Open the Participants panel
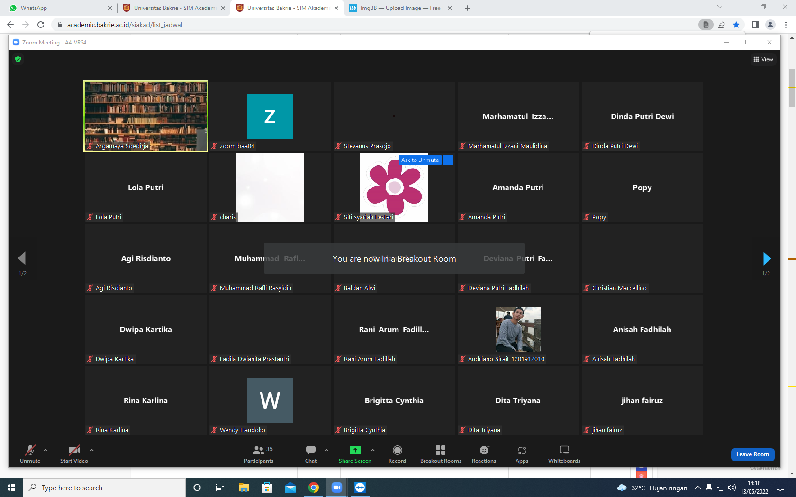 259,454
